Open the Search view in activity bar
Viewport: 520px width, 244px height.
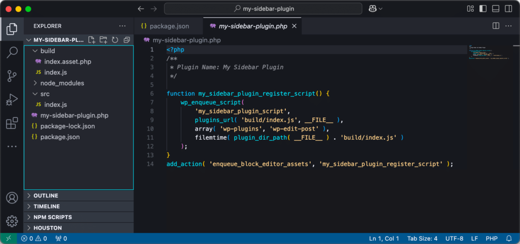12,53
